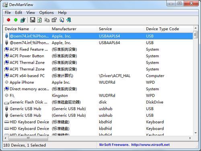Click the Apple Inc. manufacturer cell
201x151 pixels.
pyautogui.click(x=61, y=82)
